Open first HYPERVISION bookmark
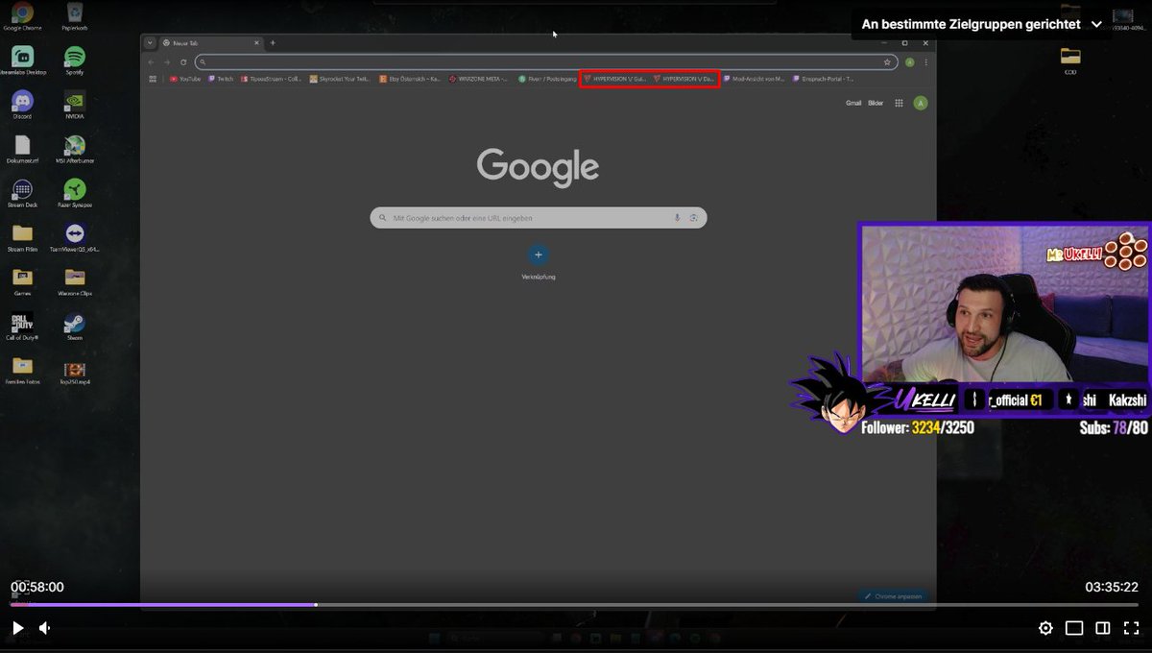1152x653 pixels. [x=614, y=79]
